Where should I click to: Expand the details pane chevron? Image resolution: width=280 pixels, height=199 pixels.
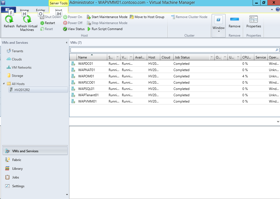point(278,122)
